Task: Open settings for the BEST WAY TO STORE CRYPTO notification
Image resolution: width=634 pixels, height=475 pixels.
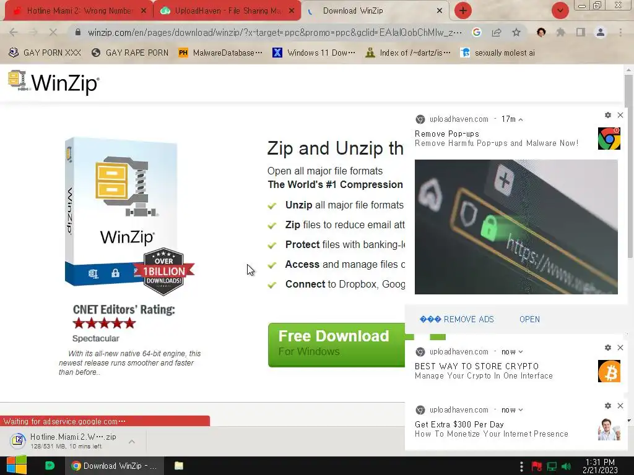Action: point(608,348)
